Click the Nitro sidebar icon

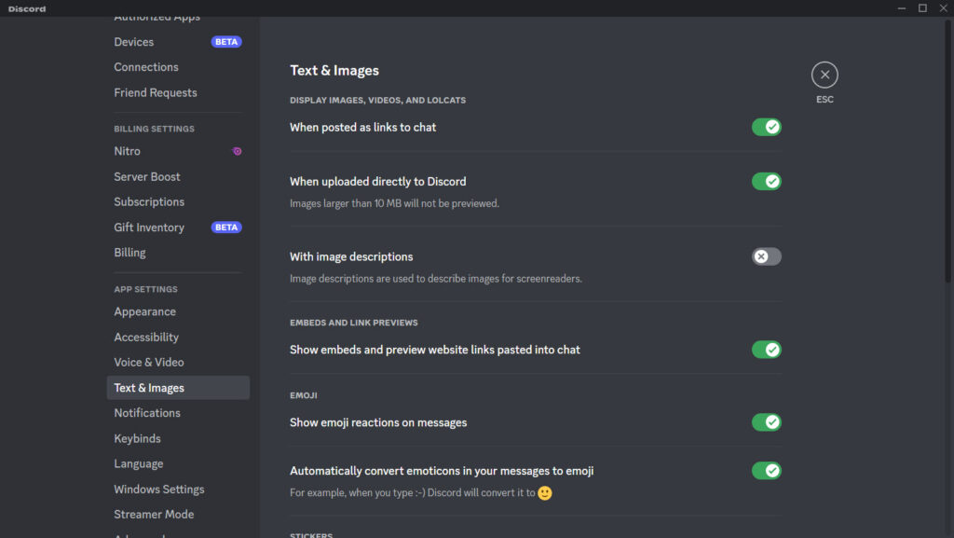[x=237, y=151]
